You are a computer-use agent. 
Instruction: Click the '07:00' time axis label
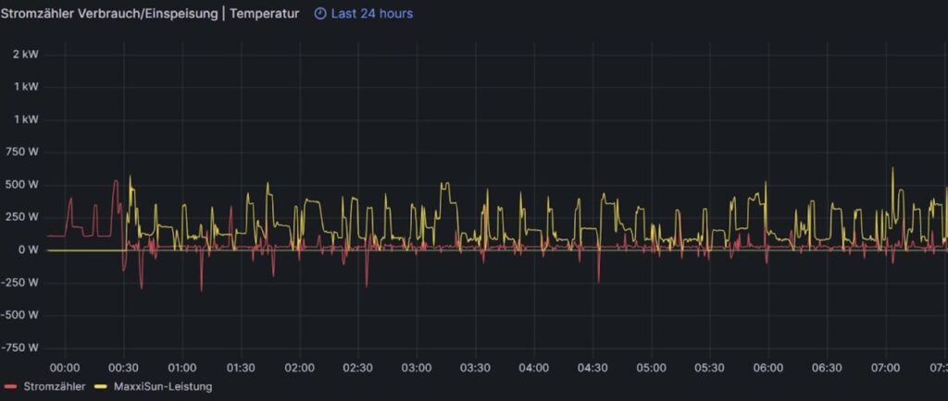[886, 368]
